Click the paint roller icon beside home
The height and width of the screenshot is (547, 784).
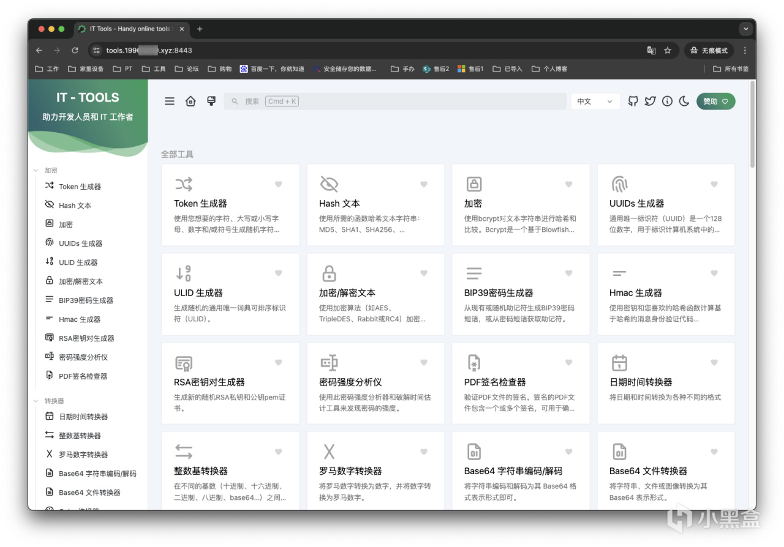click(x=211, y=102)
